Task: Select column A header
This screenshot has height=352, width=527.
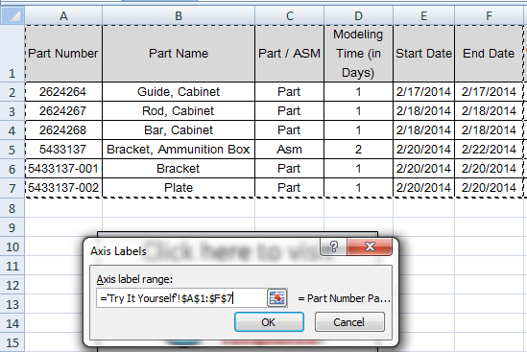Action: click(x=63, y=15)
